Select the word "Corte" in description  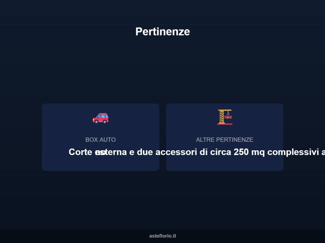point(80,152)
